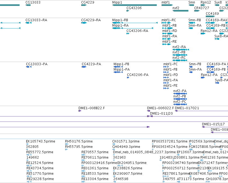Click the RE13304.5prime EST label
Viewport: 228px width, 183px height.
95,179
